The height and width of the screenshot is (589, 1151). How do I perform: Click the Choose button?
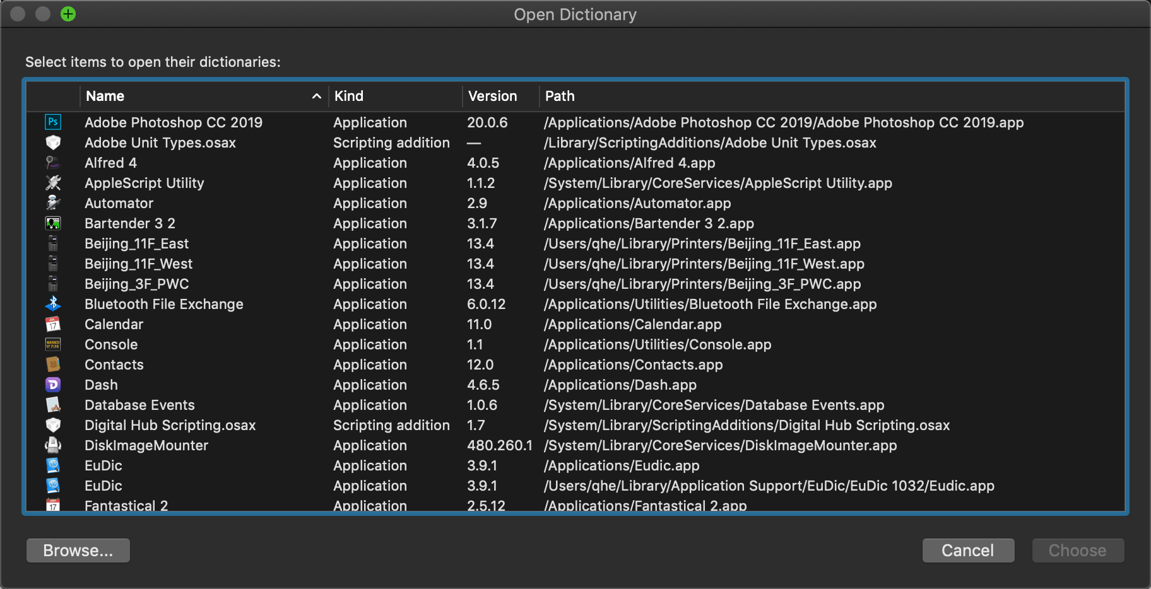click(1078, 551)
